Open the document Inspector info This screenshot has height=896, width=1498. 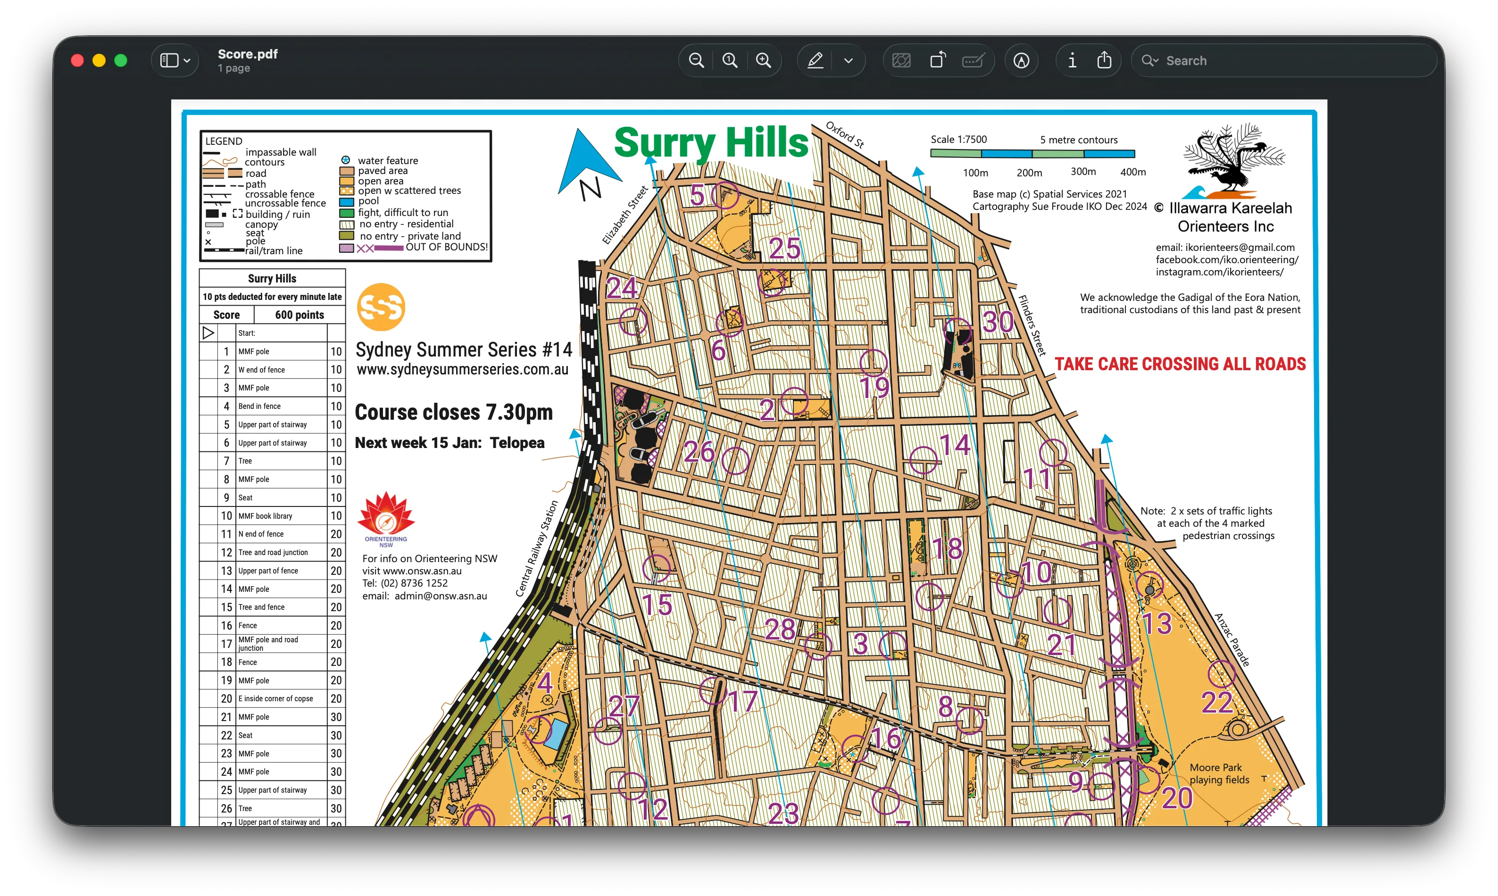point(1073,60)
